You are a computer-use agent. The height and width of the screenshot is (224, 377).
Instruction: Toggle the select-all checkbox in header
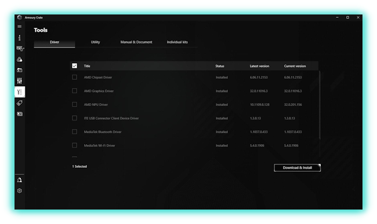pyautogui.click(x=75, y=66)
